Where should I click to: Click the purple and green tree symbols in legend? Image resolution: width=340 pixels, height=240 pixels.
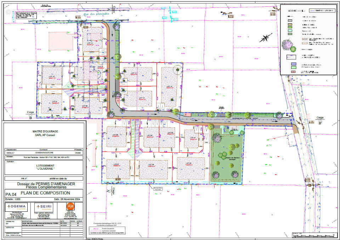(289, 46)
